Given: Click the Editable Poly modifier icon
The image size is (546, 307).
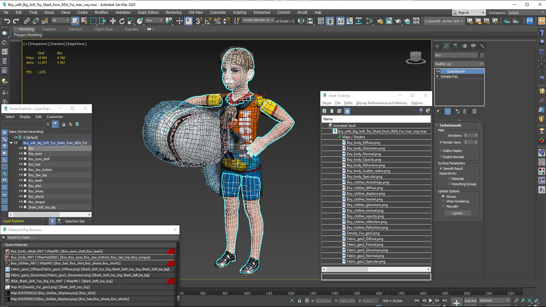Looking at the screenshot, I should (x=439, y=76).
